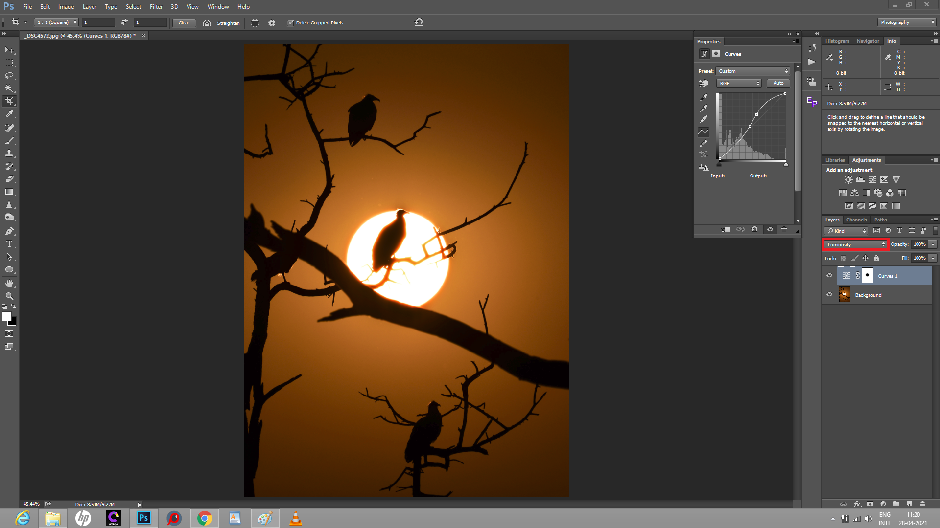This screenshot has width=940, height=528.
Task: Open the Curves Preset dropdown
Action: point(753,71)
